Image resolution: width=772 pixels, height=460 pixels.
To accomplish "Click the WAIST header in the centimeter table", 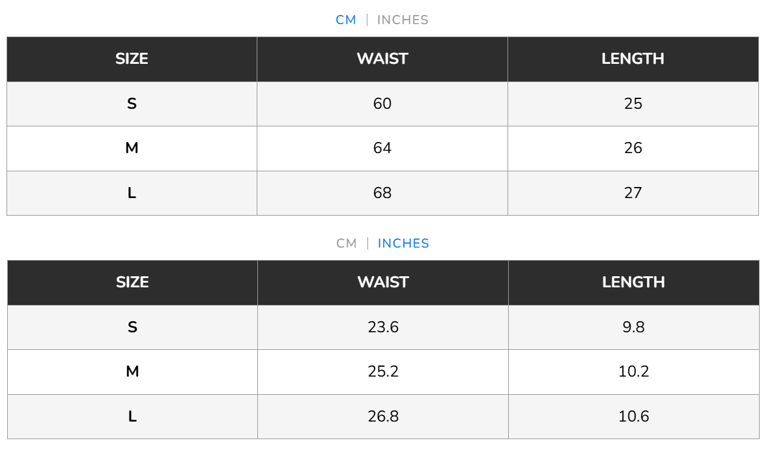I will pyautogui.click(x=382, y=59).
